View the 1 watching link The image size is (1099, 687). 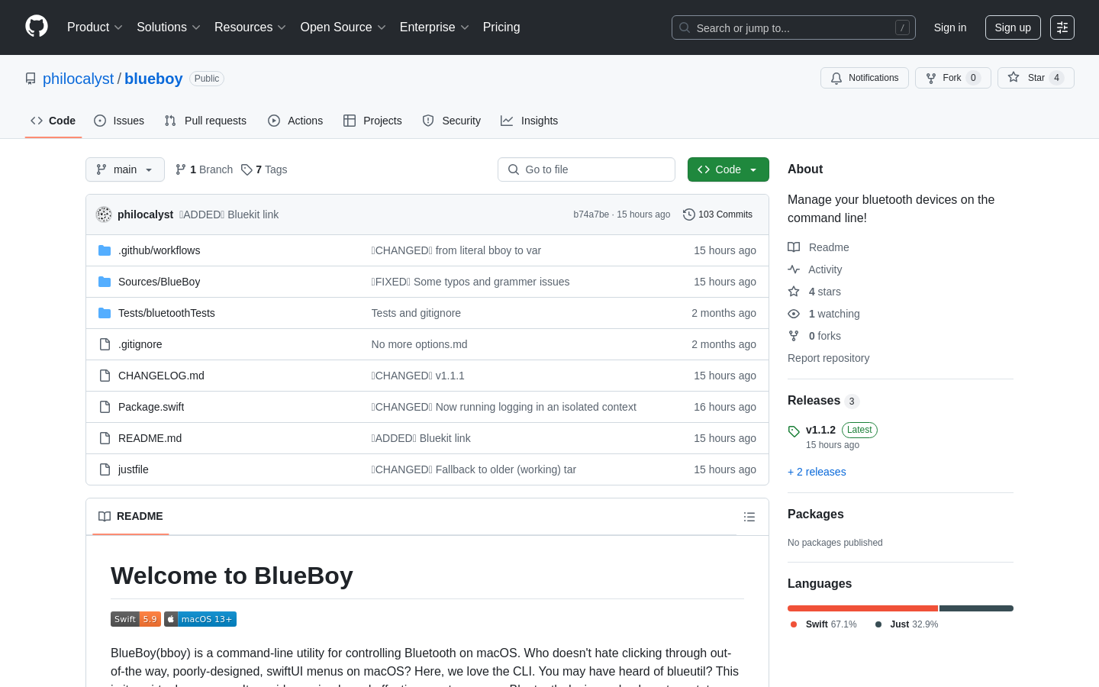coord(823,314)
